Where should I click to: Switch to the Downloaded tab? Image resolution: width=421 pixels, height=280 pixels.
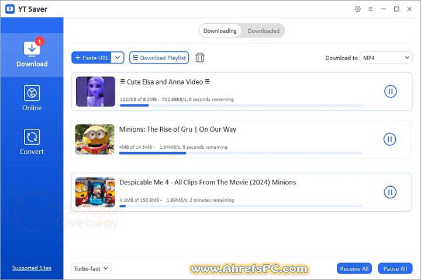[263, 31]
